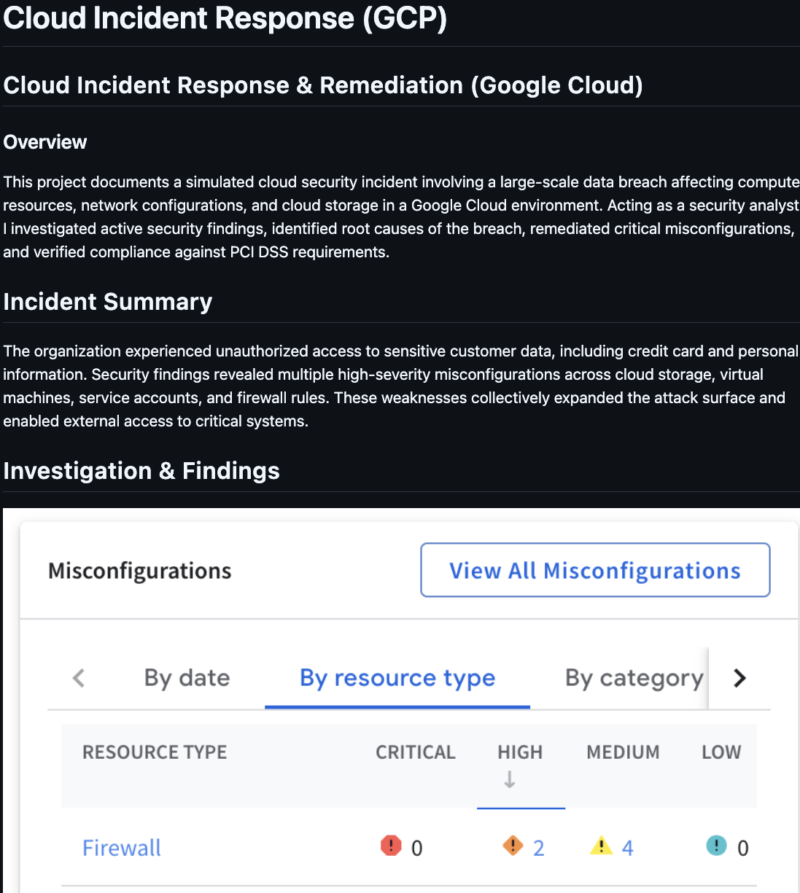Viewport: 800px width, 893px height.
Task: Sort by the CRITICAL column header
Action: (415, 752)
